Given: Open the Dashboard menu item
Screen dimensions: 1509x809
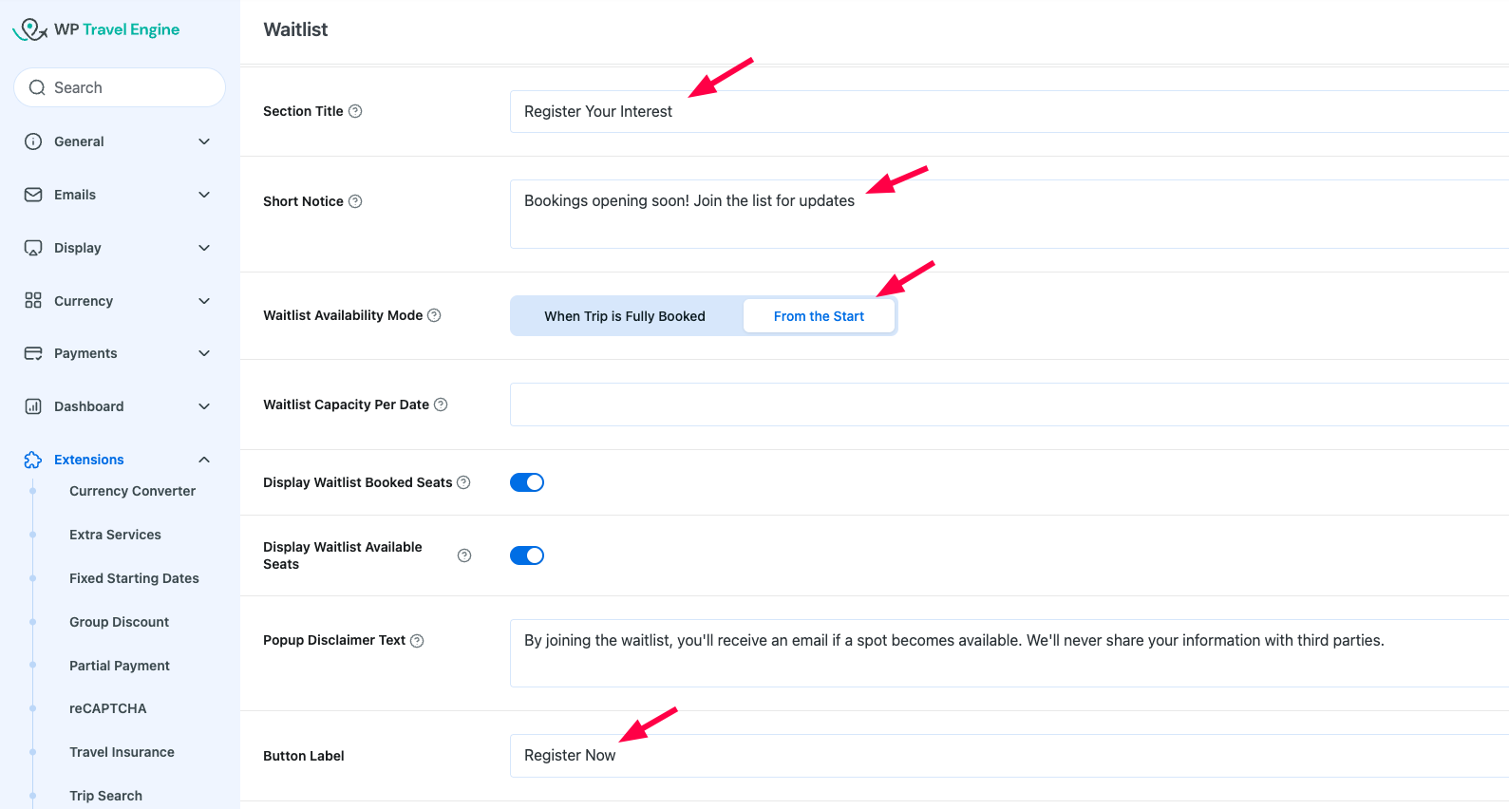Looking at the screenshot, I should point(89,406).
